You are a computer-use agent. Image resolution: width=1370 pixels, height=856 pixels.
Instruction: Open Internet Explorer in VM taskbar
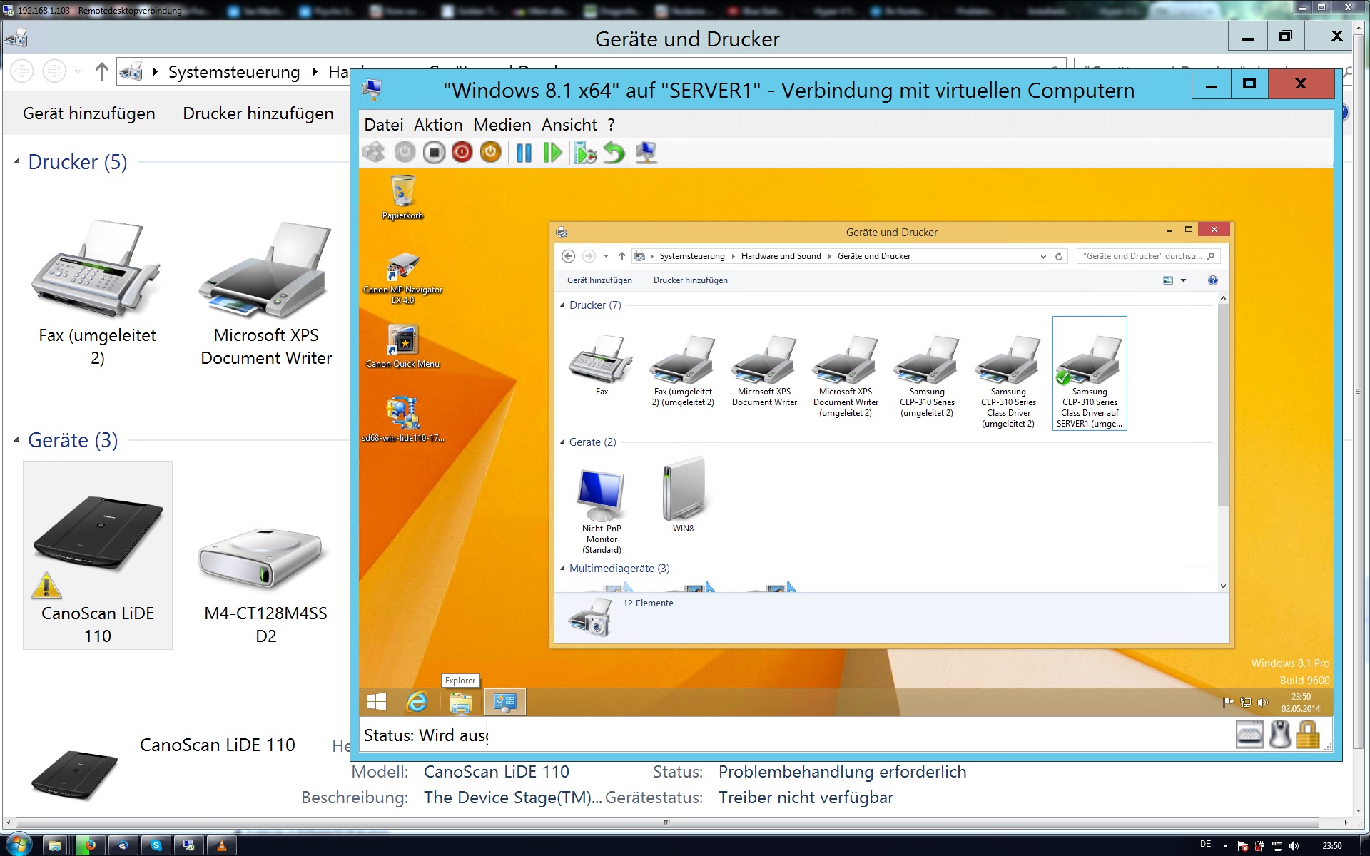pos(417,703)
